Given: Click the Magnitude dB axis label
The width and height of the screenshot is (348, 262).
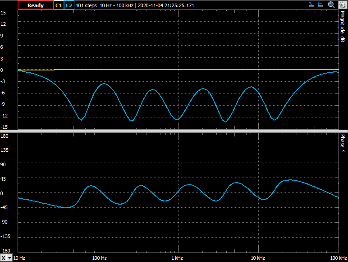Looking at the screenshot, I should pos(342,27).
